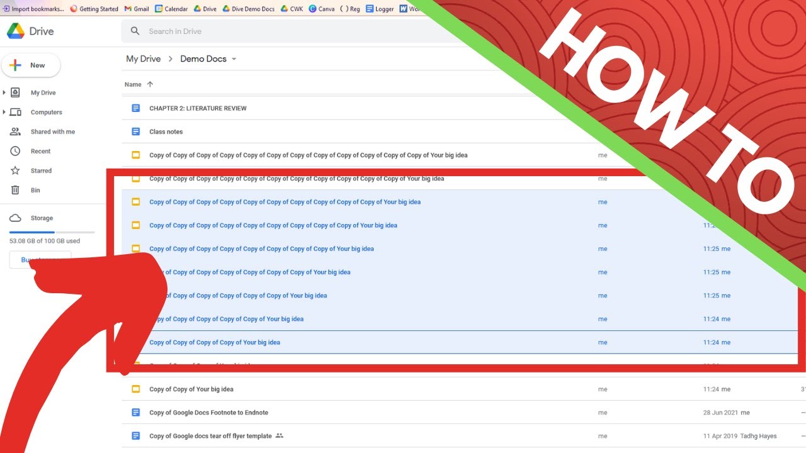
Task: Click the doc icon of Copy of Google docs tear off flyer template
Action: coord(135,435)
